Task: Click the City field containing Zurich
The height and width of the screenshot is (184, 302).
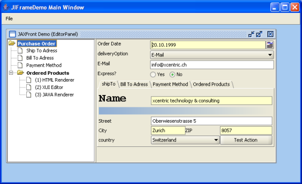Action: [x=168, y=131]
